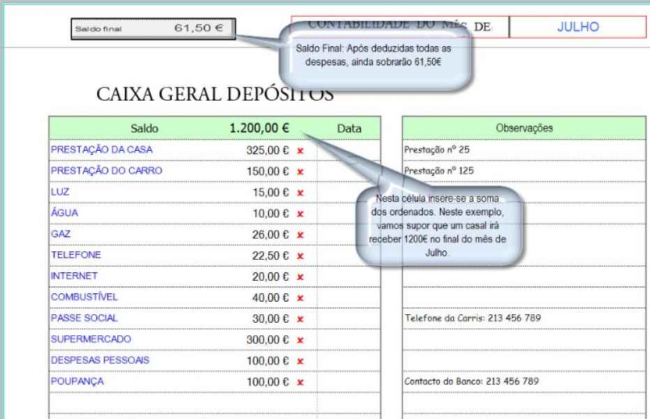Screen dimensions: 650x419
Task: Click the red X in the POUPANÇA row
Action: [x=300, y=382]
